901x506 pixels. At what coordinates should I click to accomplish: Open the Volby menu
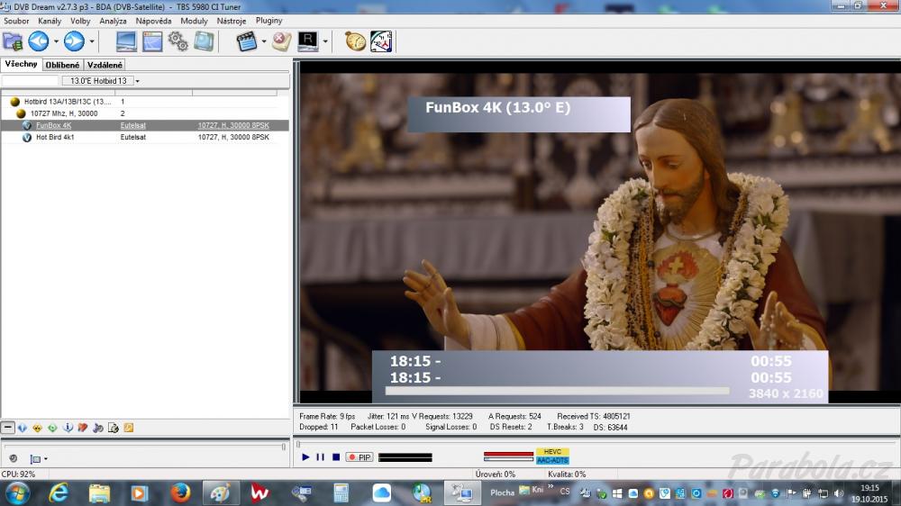point(80,21)
